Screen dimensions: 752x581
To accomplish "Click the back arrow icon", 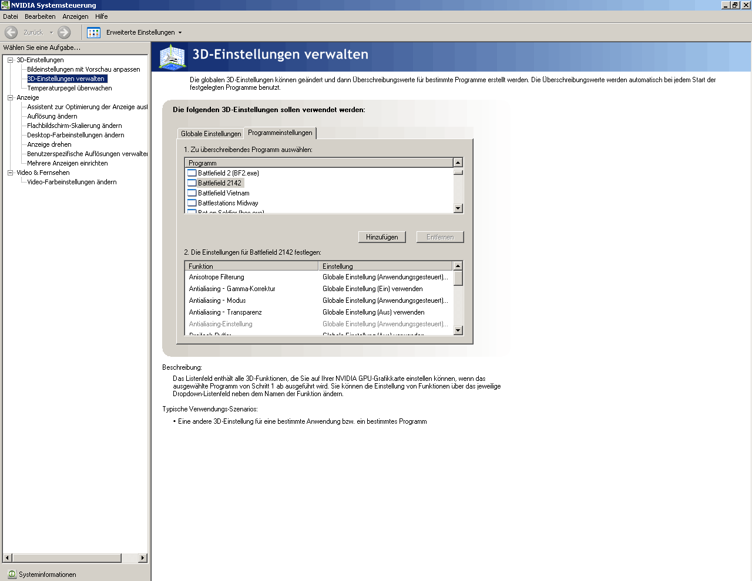I will click(x=11, y=32).
